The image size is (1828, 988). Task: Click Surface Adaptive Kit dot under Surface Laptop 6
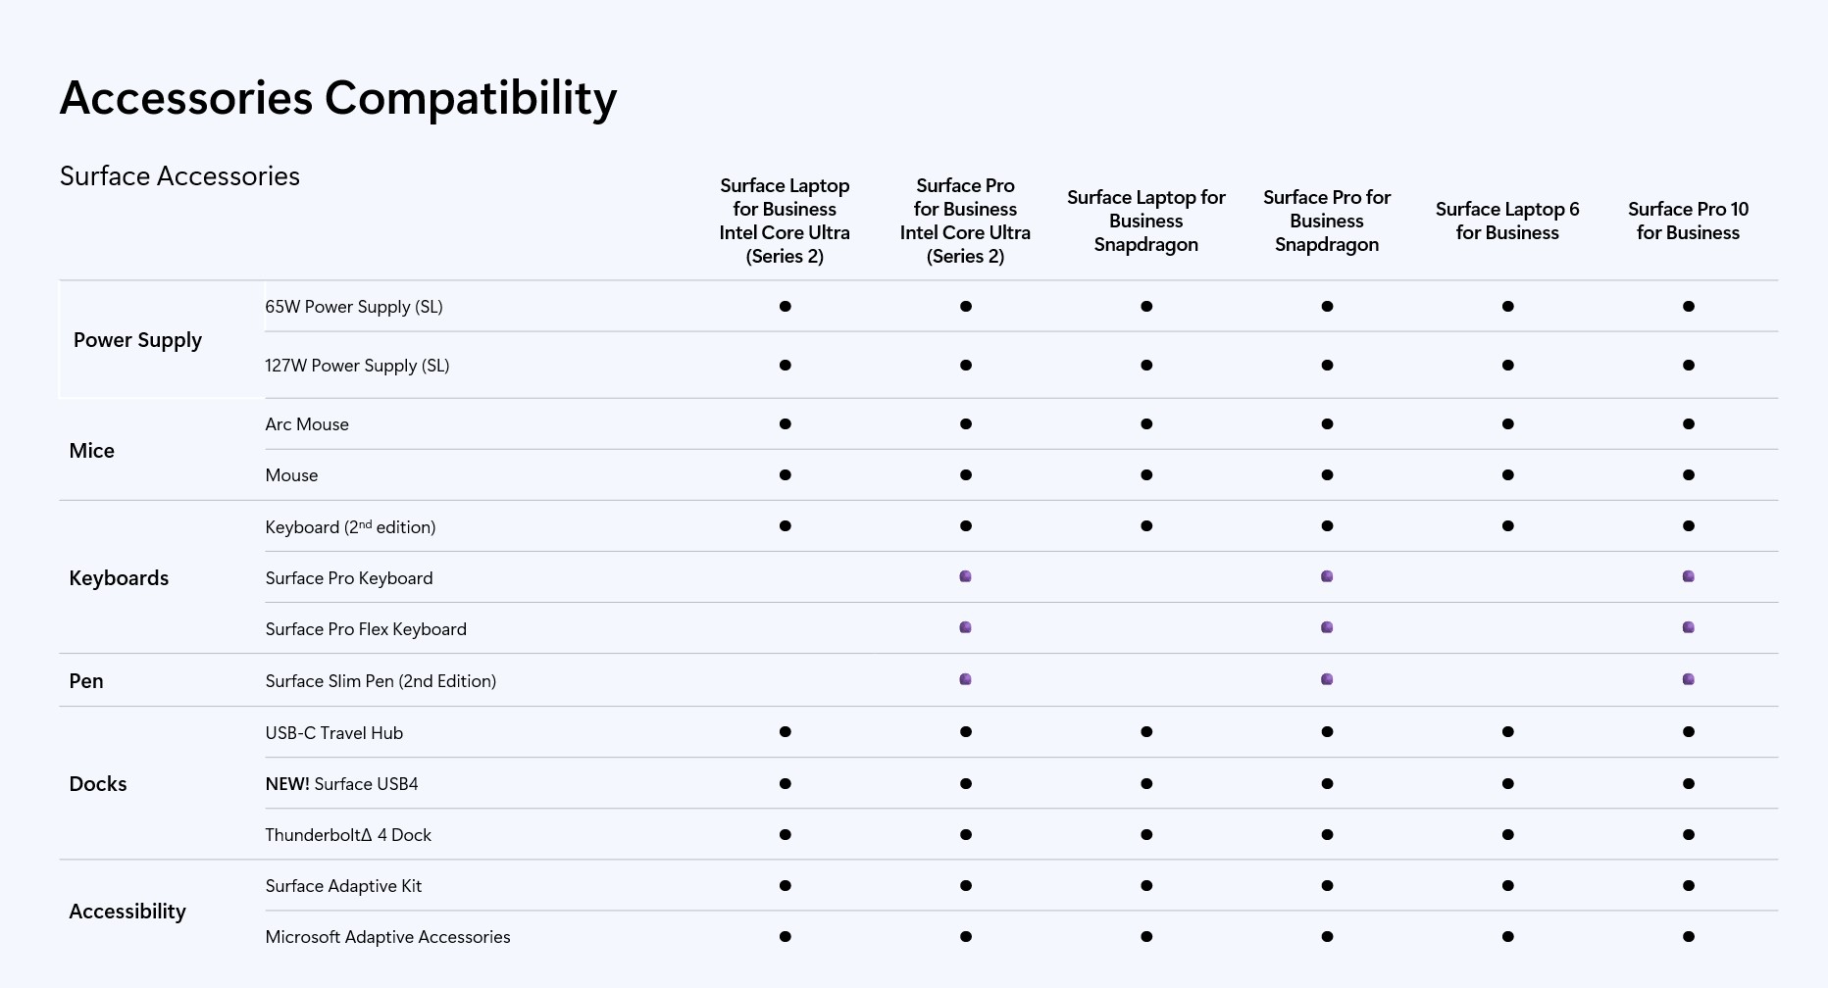pos(1507,886)
